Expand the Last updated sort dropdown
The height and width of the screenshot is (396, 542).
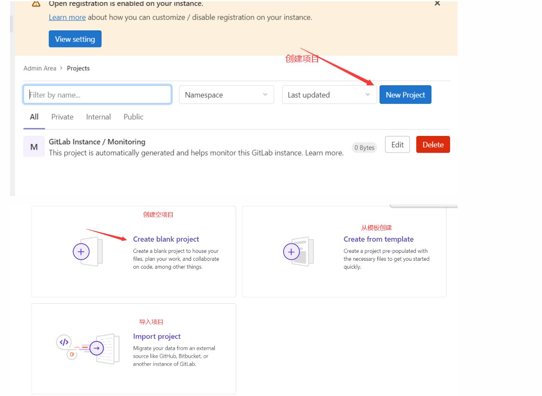(329, 94)
